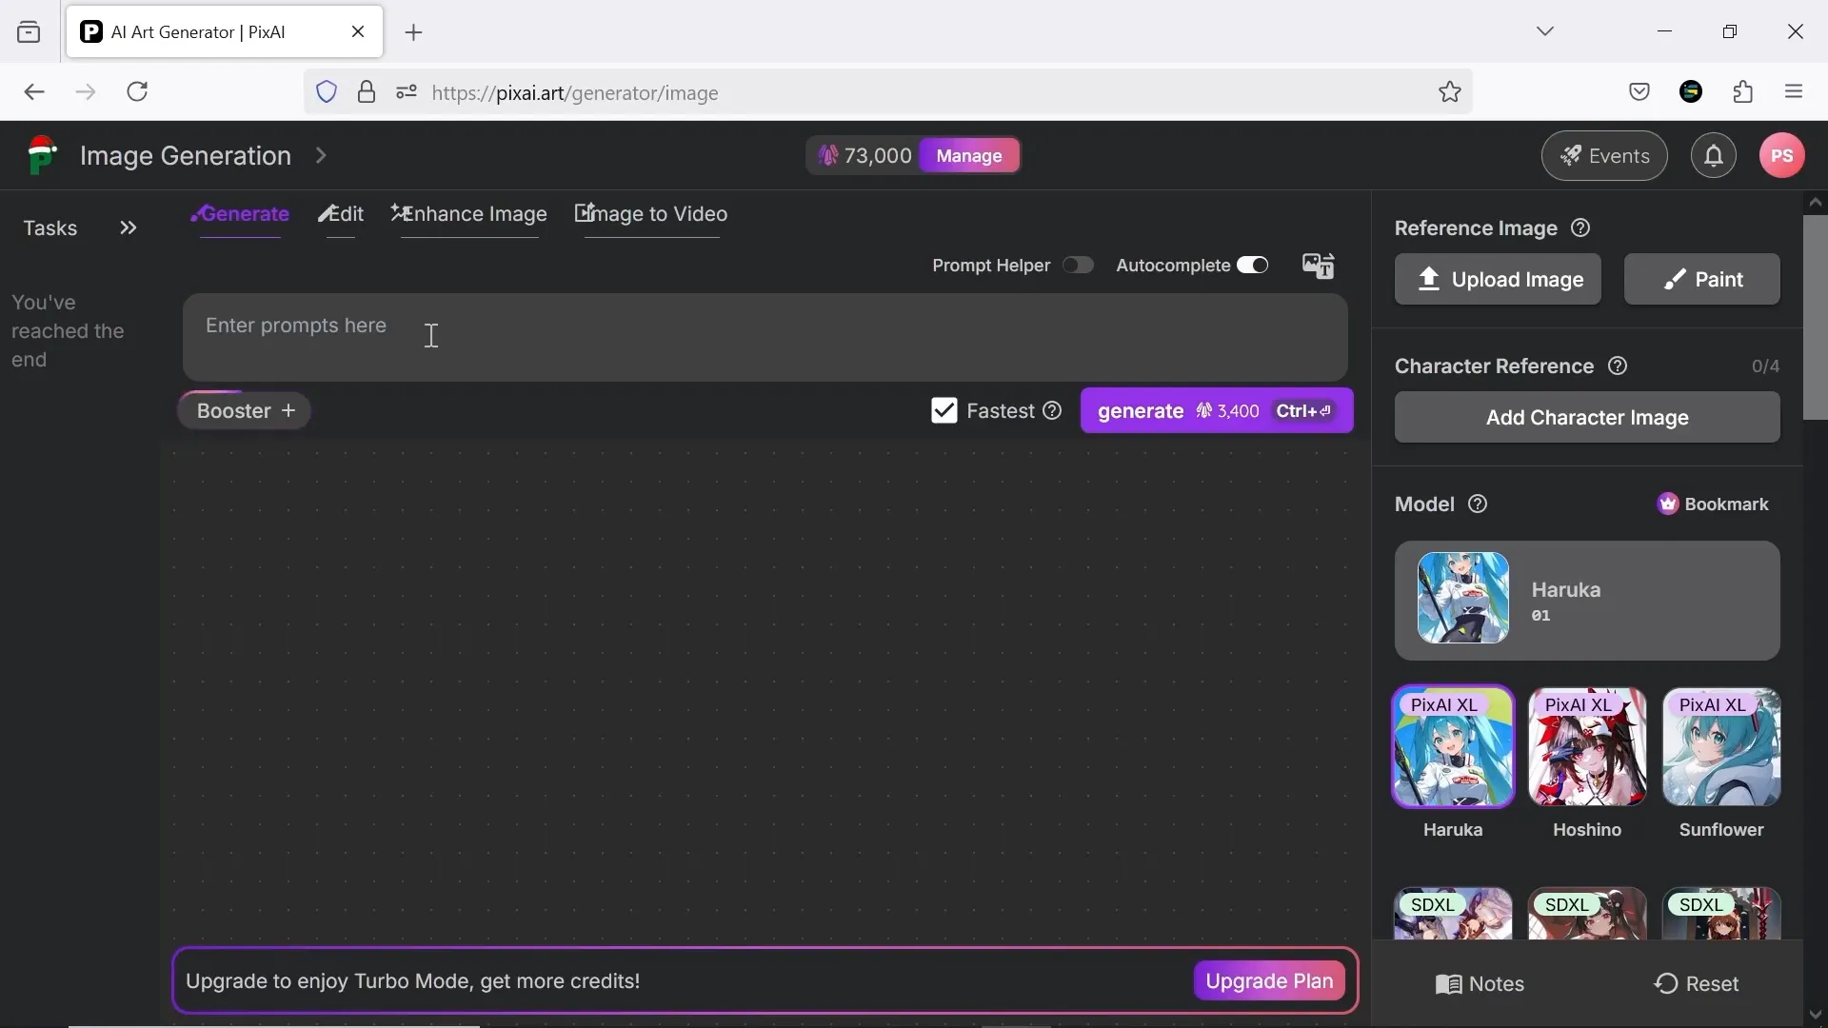The image size is (1828, 1028).
Task: Bookmark this page with star icon
Action: pos(1449,92)
